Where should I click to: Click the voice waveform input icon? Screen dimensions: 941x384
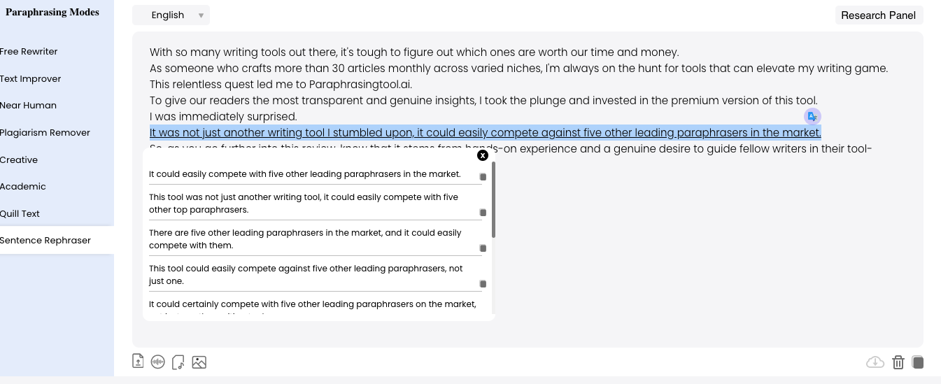click(x=158, y=362)
